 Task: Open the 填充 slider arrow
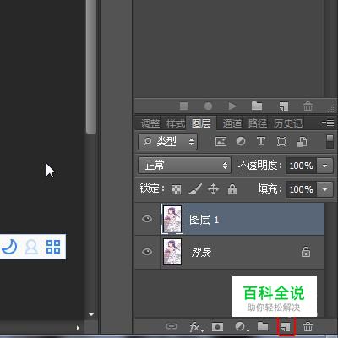[x=324, y=189]
